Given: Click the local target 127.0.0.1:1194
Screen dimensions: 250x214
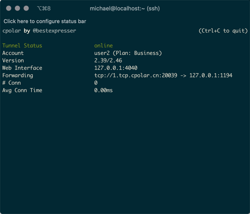Looking at the screenshot, I should click(211, 75).
